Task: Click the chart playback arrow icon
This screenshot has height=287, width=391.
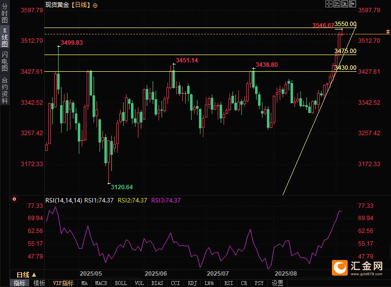Action: pyautogui.click(x=344, y=4)
